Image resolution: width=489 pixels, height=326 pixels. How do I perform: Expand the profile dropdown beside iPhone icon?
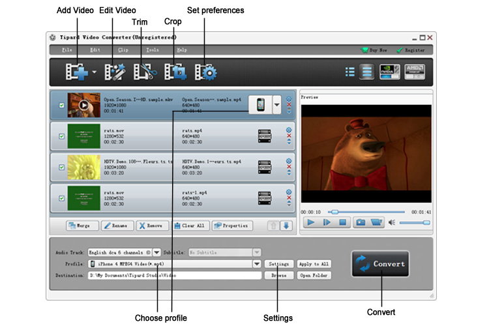coord(277,104)
